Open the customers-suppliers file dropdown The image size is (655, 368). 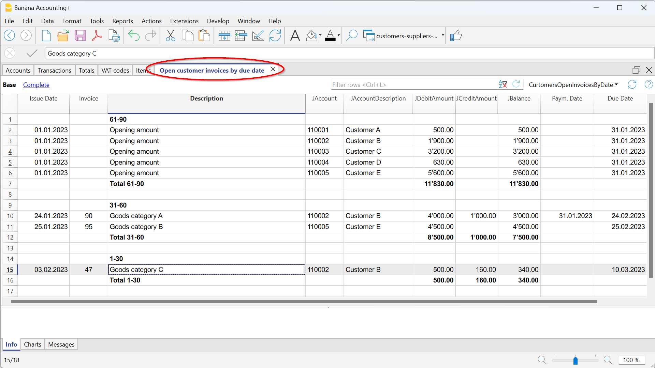tap(442, 35)
